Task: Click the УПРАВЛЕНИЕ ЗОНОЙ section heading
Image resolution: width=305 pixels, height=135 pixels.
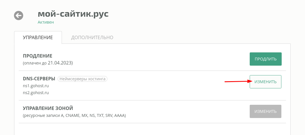Action: [48, 108]
